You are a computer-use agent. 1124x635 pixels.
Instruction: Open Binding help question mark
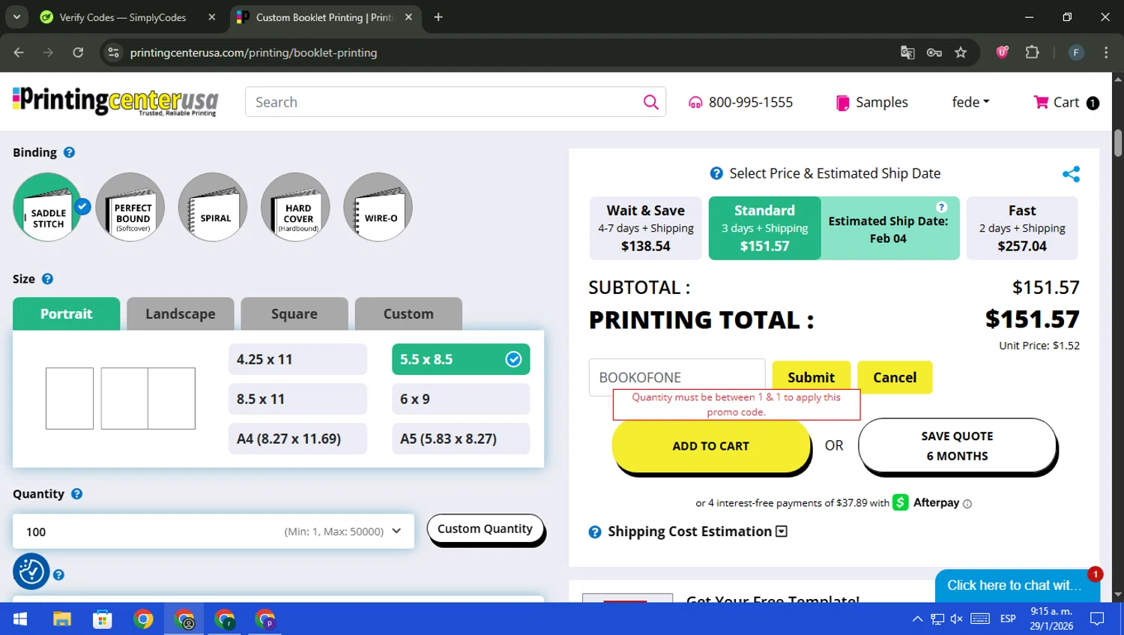tap(69, 152)
